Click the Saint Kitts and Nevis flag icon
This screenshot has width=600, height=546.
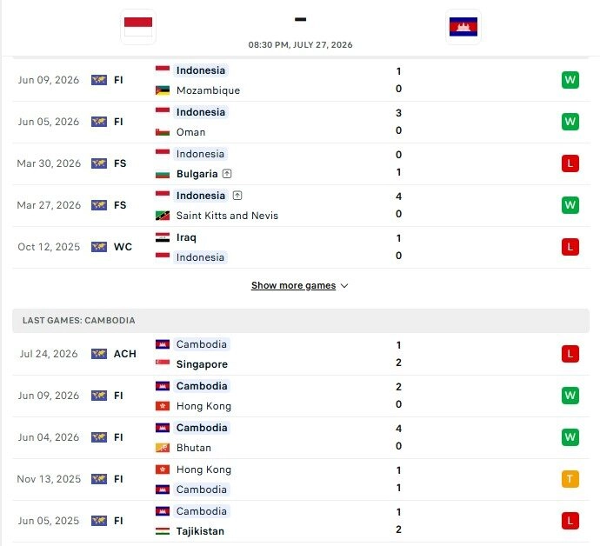[163, 216]
